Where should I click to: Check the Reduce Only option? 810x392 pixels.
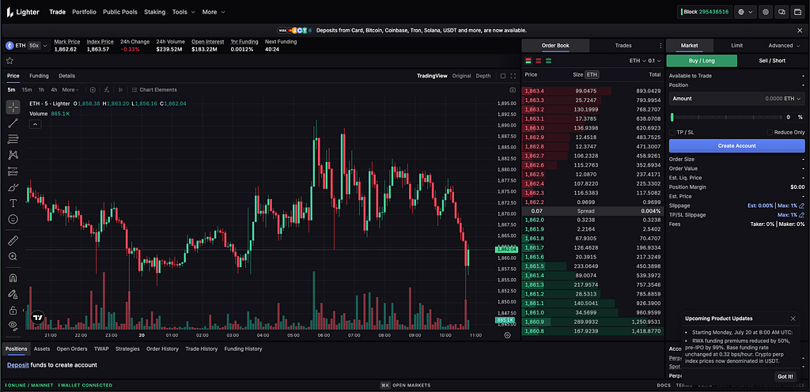770,132
